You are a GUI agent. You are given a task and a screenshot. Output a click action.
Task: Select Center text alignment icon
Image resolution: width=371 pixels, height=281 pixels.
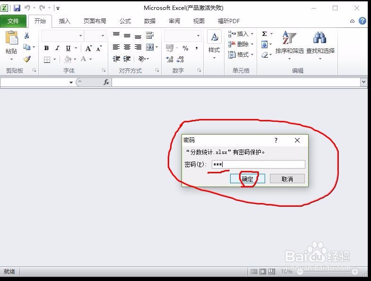coord(127,47)
